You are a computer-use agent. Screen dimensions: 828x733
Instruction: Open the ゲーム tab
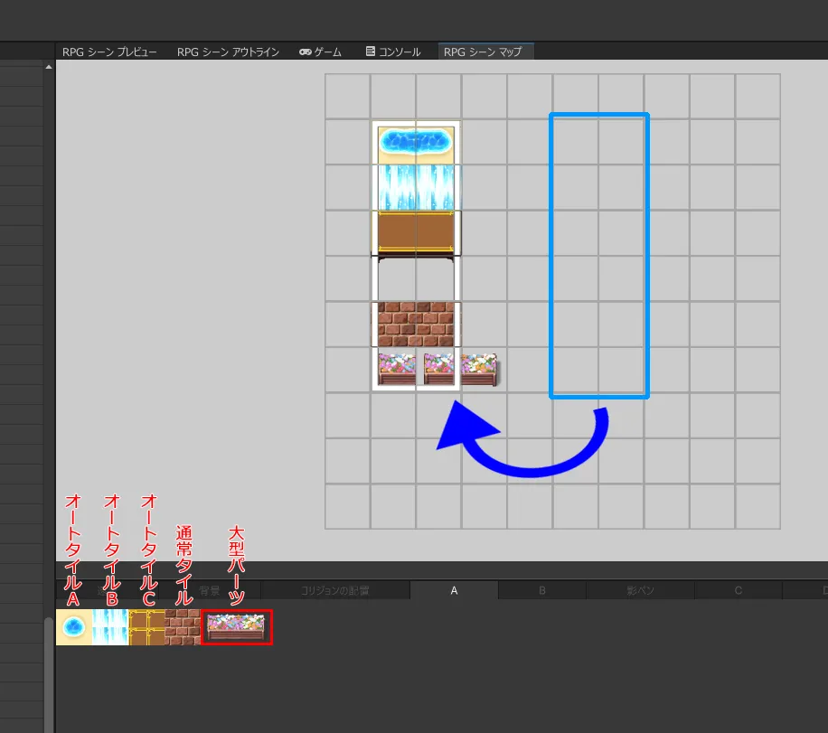point(320,52)
